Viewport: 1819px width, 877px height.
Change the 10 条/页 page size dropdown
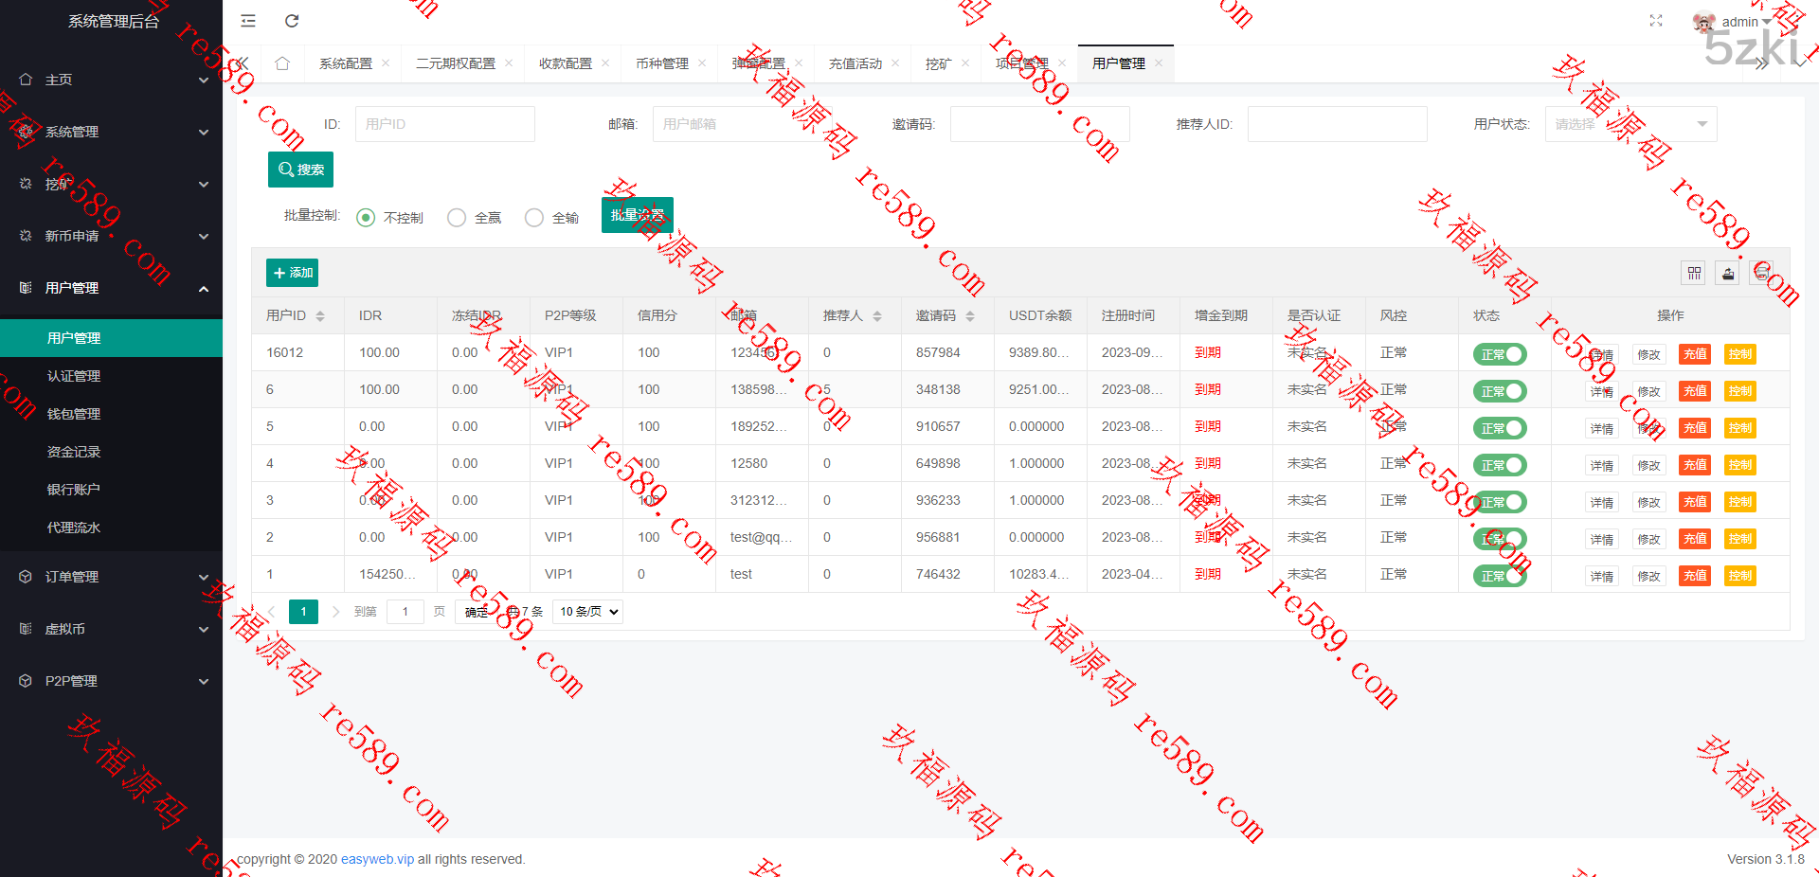pyautogui.click(x=587, y=612)
